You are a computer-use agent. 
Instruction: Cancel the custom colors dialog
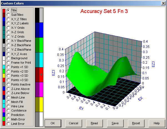coord(74,123)
